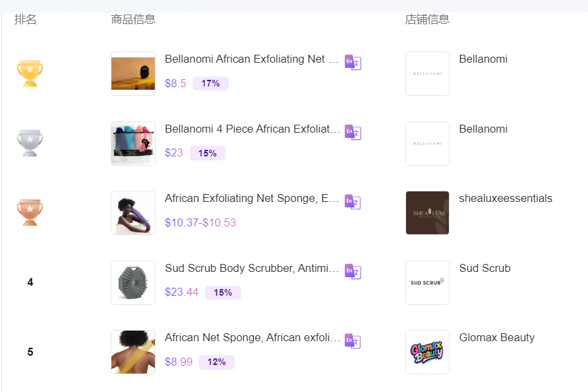The height and width of the screenshot is (392, 588).
Task: Translate the 4 Piece African Exfoliat product title
Action: pos(353,132)
